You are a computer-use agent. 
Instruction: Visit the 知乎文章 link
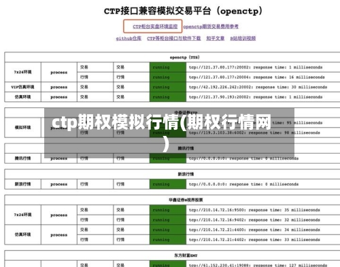click(216, 38)
